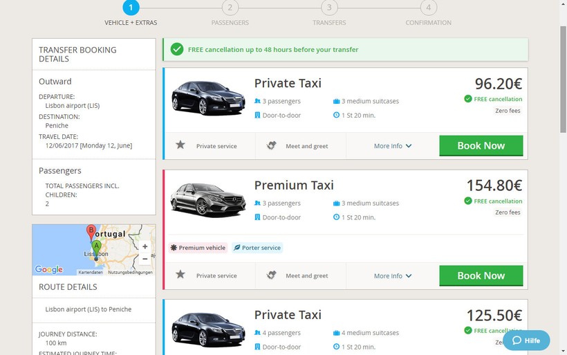Image resolution: width=567 pixels, height=355 pixels.
Task: Expand More Info for Premium Taxi
Action: pos(393,276)
